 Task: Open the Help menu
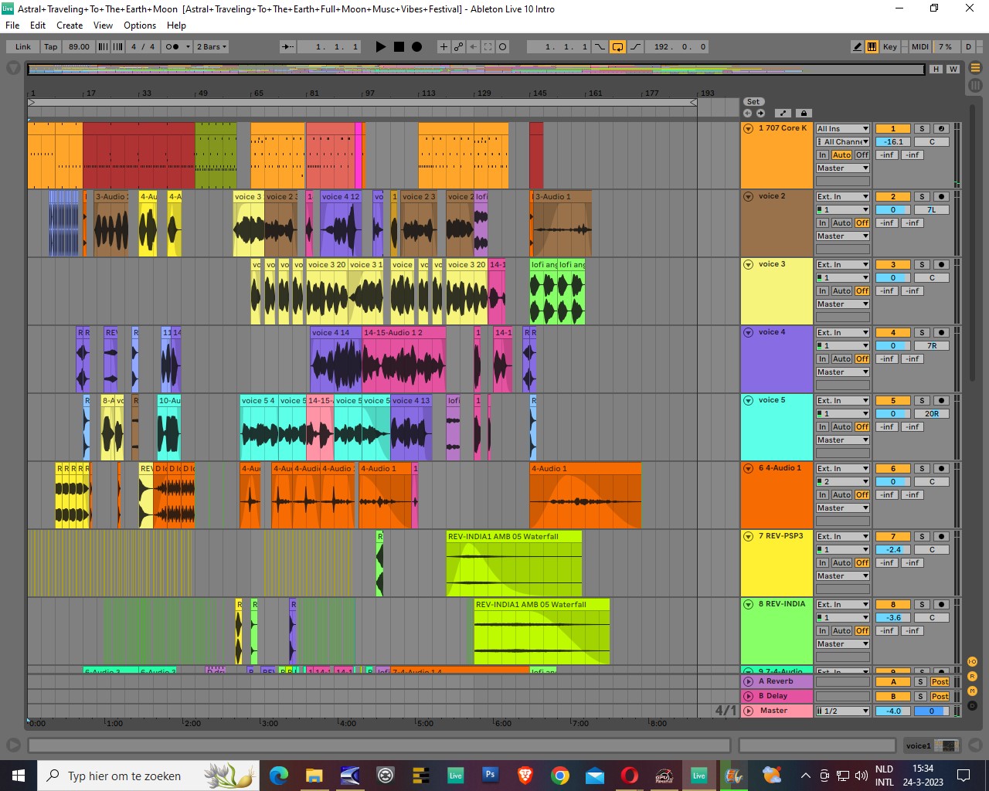click(176, 25)
